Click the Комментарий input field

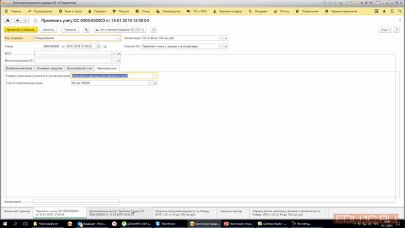(77, 201)
